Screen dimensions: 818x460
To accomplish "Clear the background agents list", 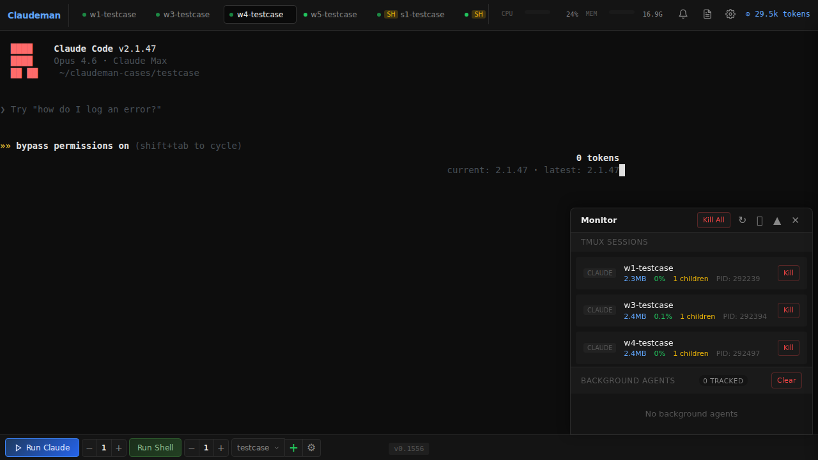I will [x=787, y=380].
